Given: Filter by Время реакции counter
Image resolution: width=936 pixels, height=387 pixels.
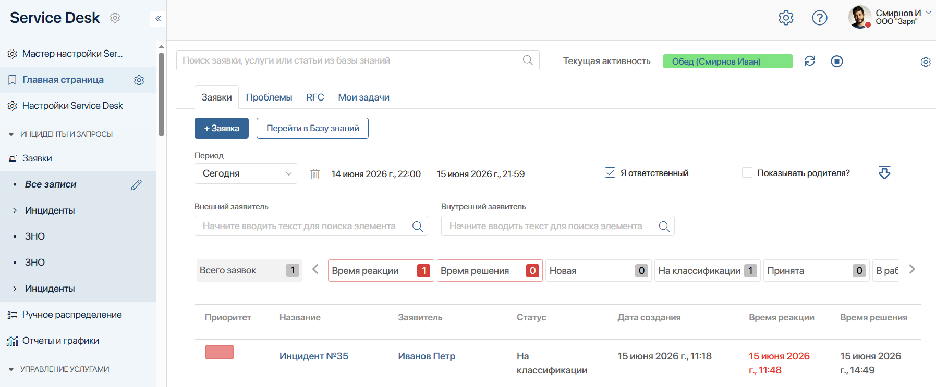Looking at the screenshot, I should tap(381, 271).
